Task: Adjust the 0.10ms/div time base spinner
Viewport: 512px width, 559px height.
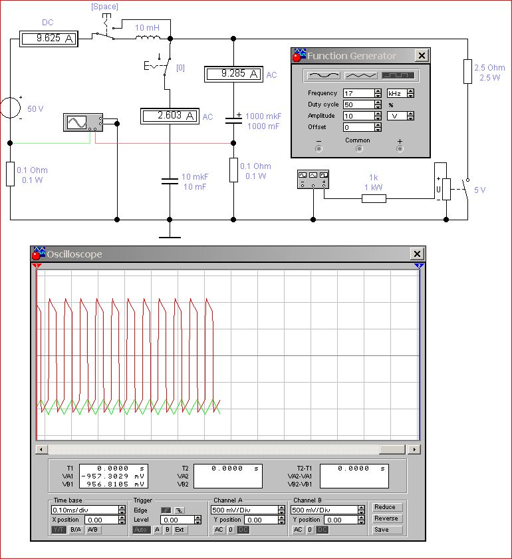Action: pyautogui.click(x=122, y=510)
